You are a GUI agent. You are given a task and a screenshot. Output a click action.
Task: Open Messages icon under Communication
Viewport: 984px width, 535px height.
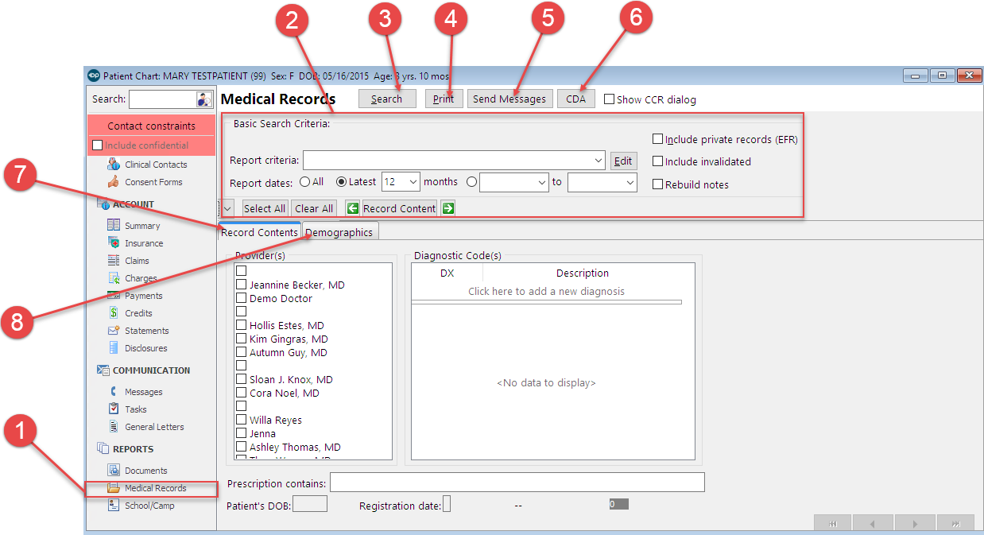(114, 392)
